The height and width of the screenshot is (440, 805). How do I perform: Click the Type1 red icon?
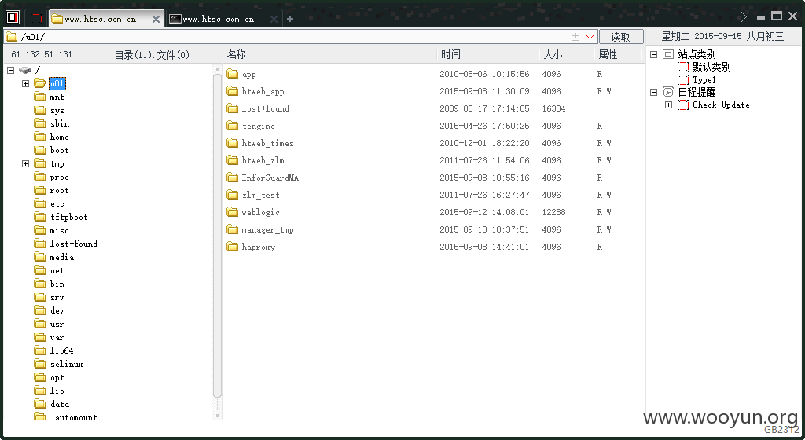point(683,79)
